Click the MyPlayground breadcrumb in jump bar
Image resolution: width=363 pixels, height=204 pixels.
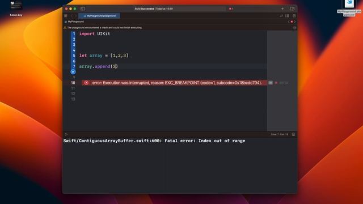[74, 22]
